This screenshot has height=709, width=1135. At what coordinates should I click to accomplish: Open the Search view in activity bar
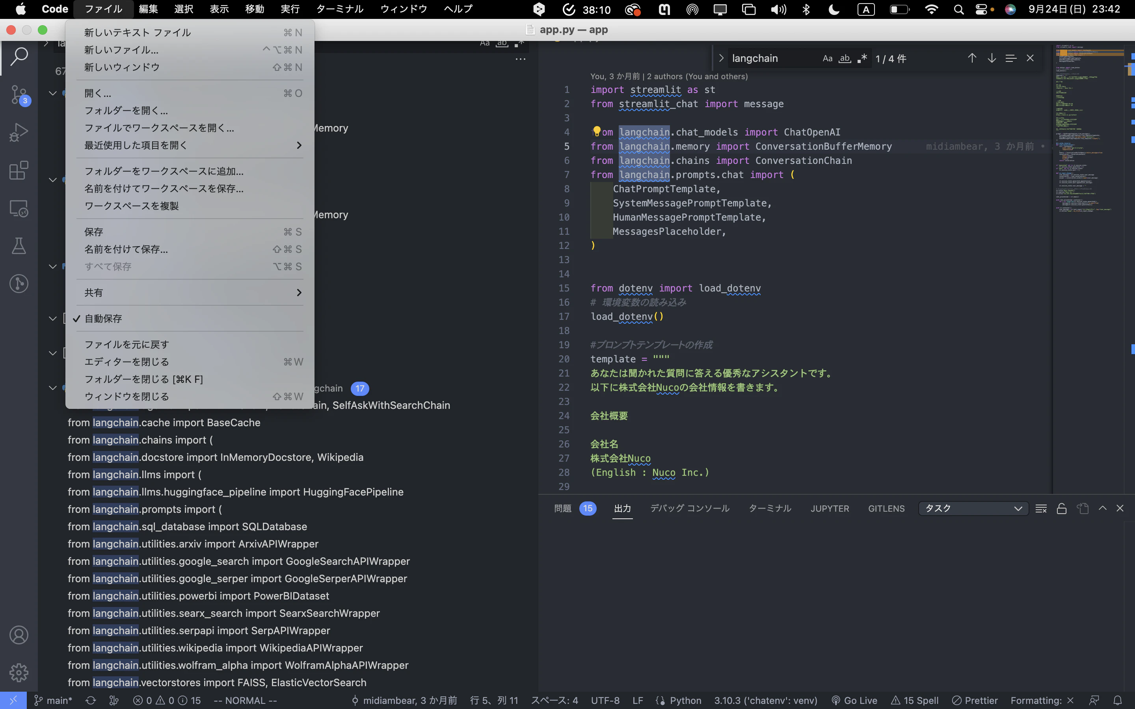point(19,57)
